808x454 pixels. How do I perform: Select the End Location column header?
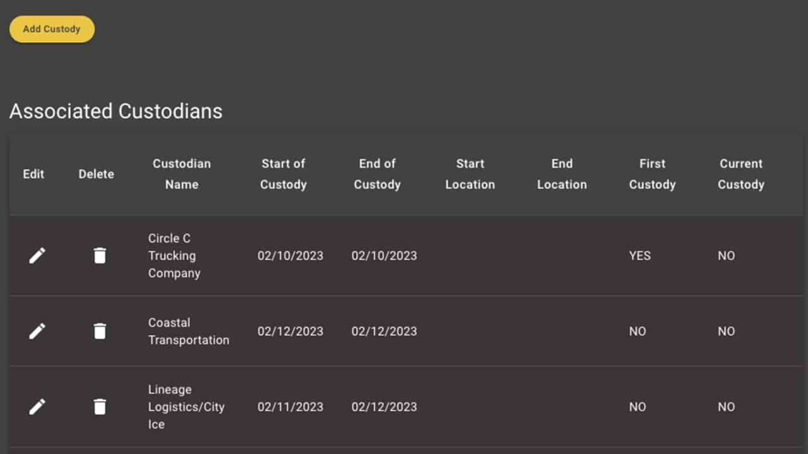pyautogui.click(x=562, y=174)
